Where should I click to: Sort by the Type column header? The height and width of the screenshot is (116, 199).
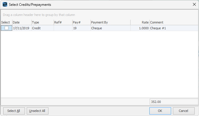(43, 22)
